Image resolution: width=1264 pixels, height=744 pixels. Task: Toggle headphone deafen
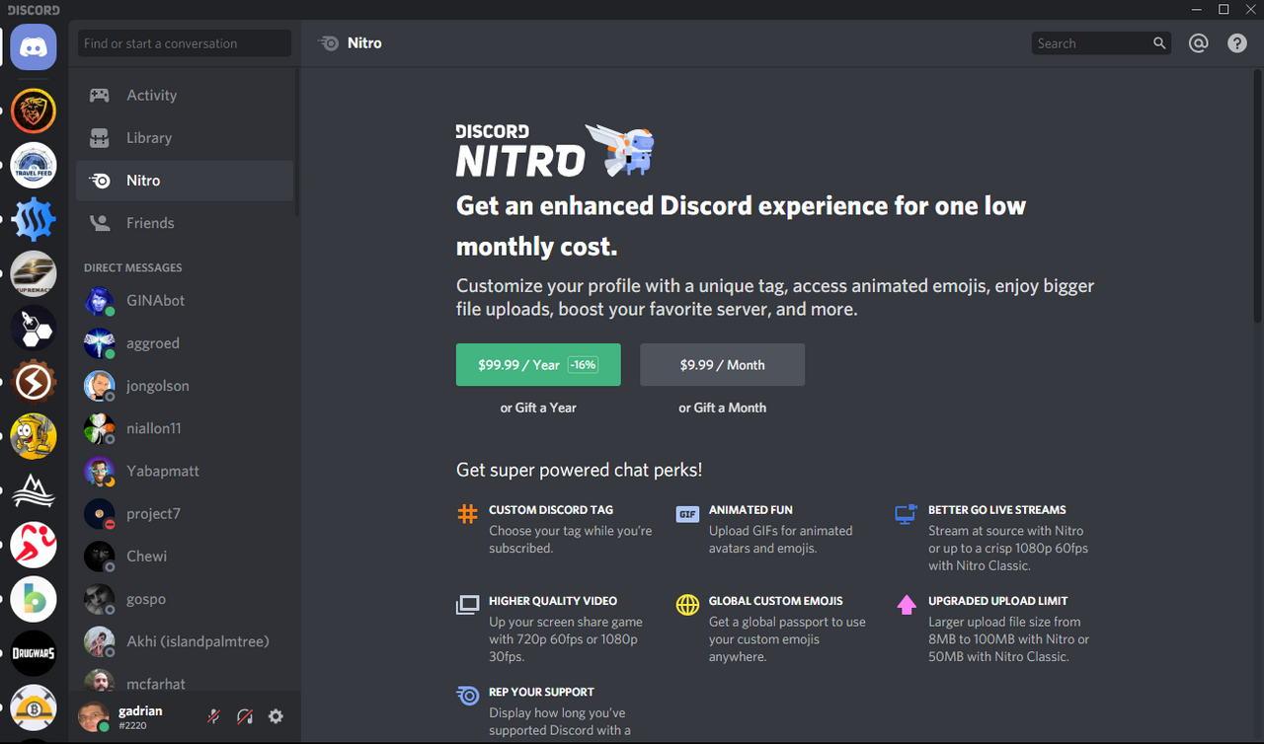click(245, 716)
